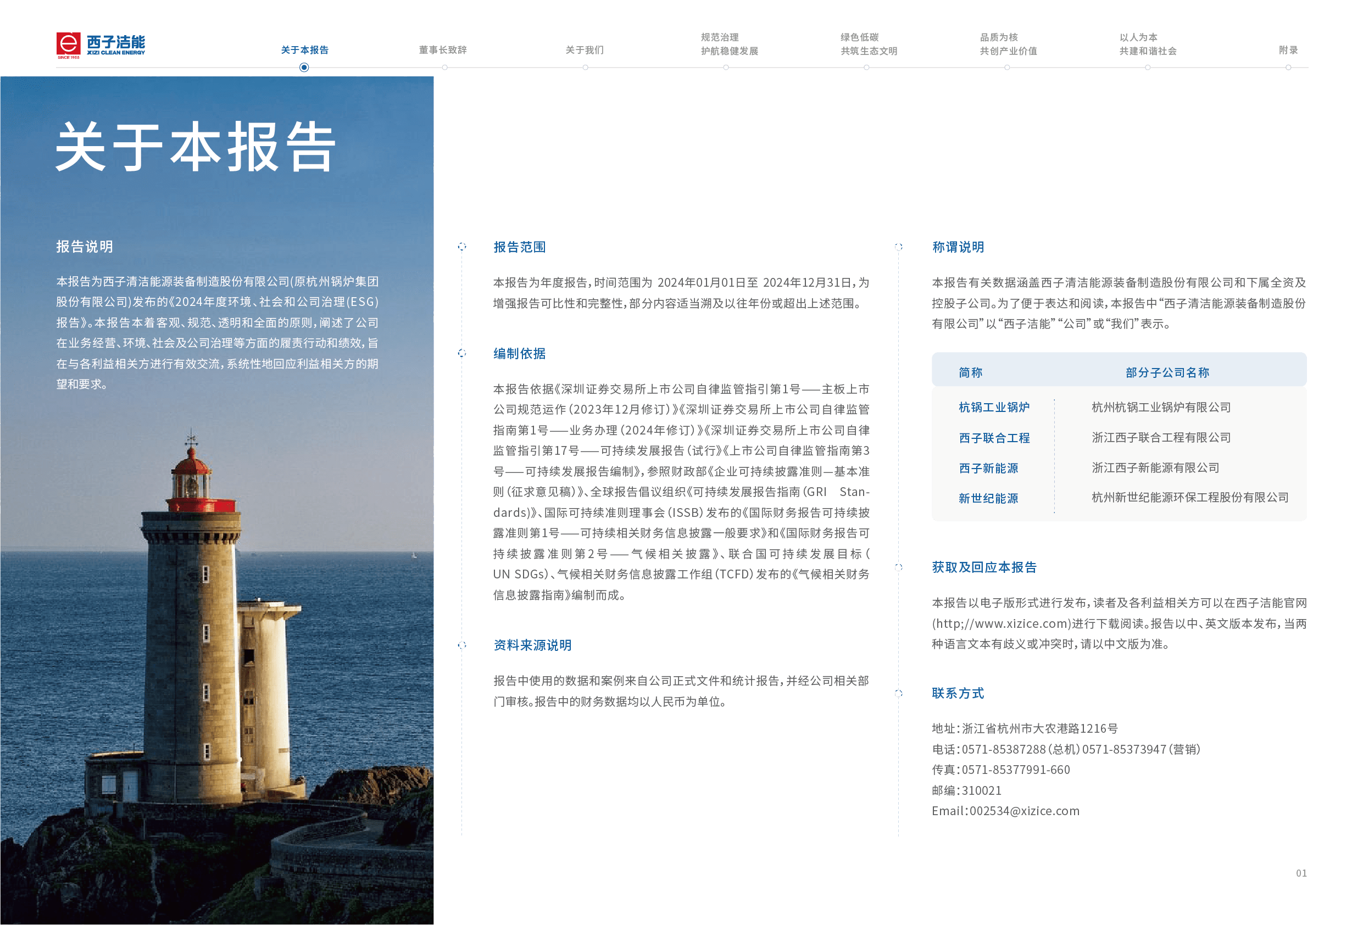Click the 报告说明 heading on the photo

(x=85, y=247)
